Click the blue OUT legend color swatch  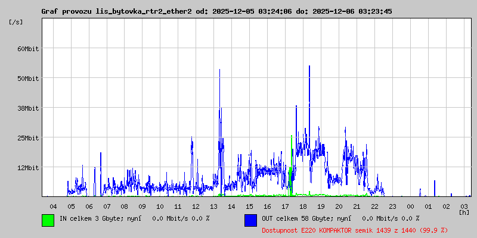pyautogui.click(x=250, y=220)
